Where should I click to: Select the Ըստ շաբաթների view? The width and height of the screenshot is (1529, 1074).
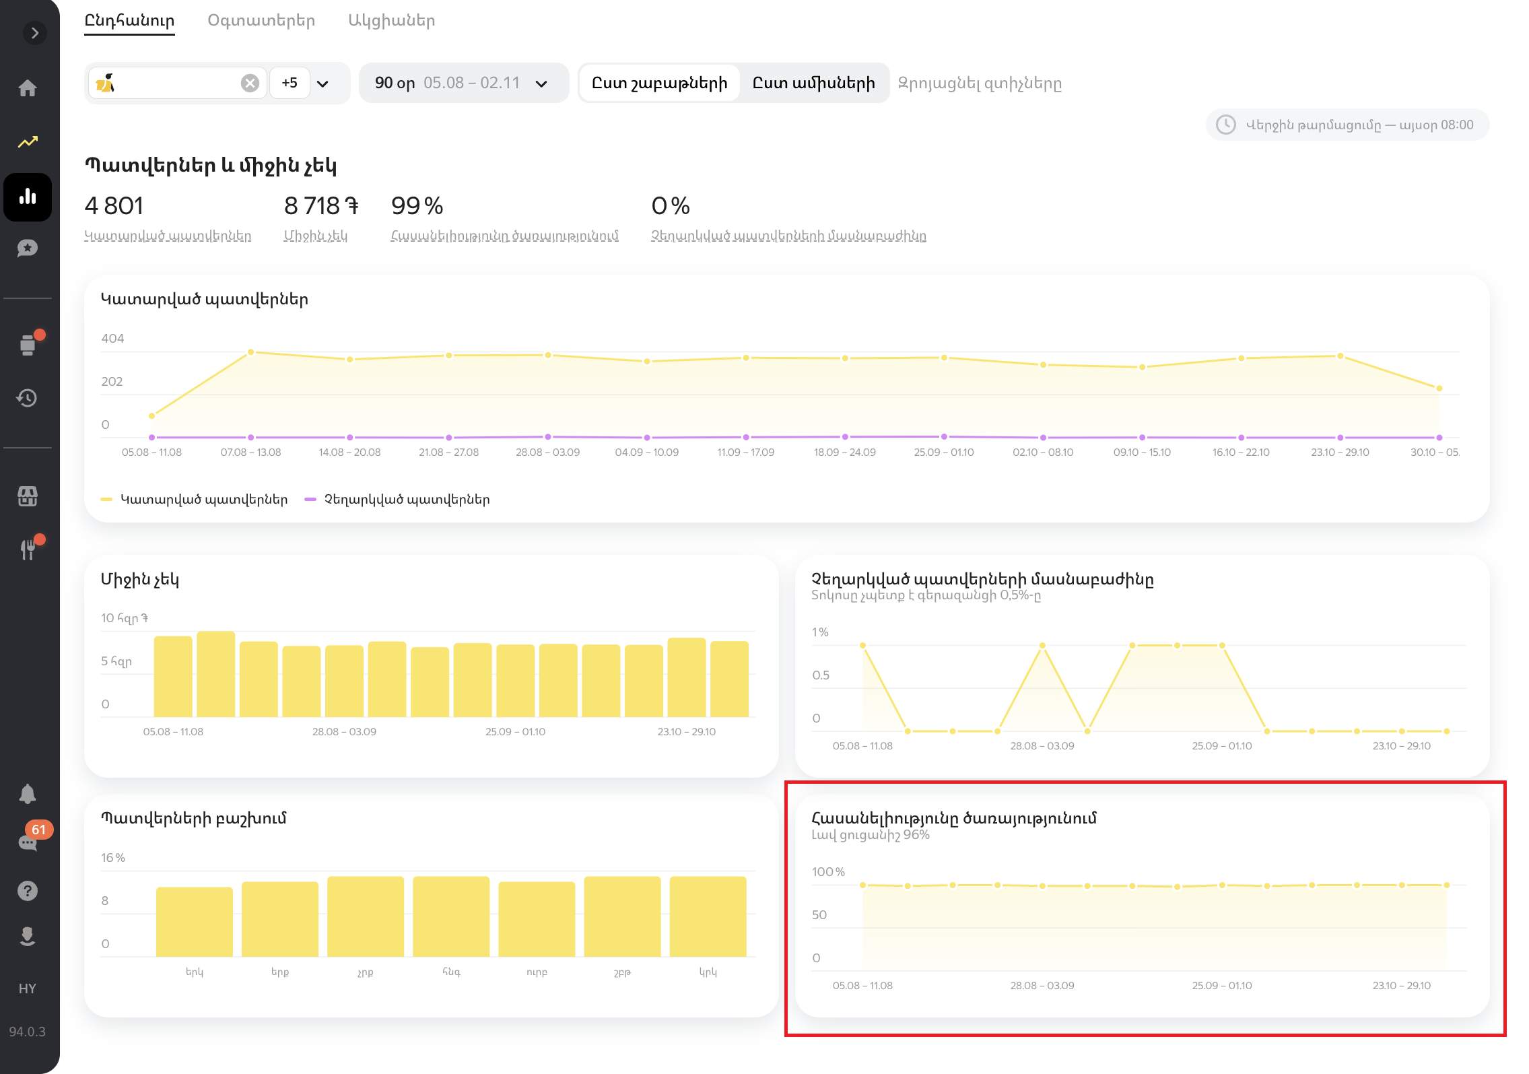tap(659, 83)
